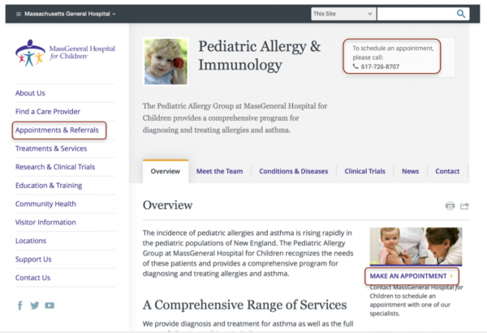Visit the Community Health page
487x333 pixels.
(x=45, y=203)
